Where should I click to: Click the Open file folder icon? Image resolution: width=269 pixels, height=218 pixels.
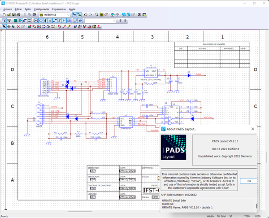9,15
